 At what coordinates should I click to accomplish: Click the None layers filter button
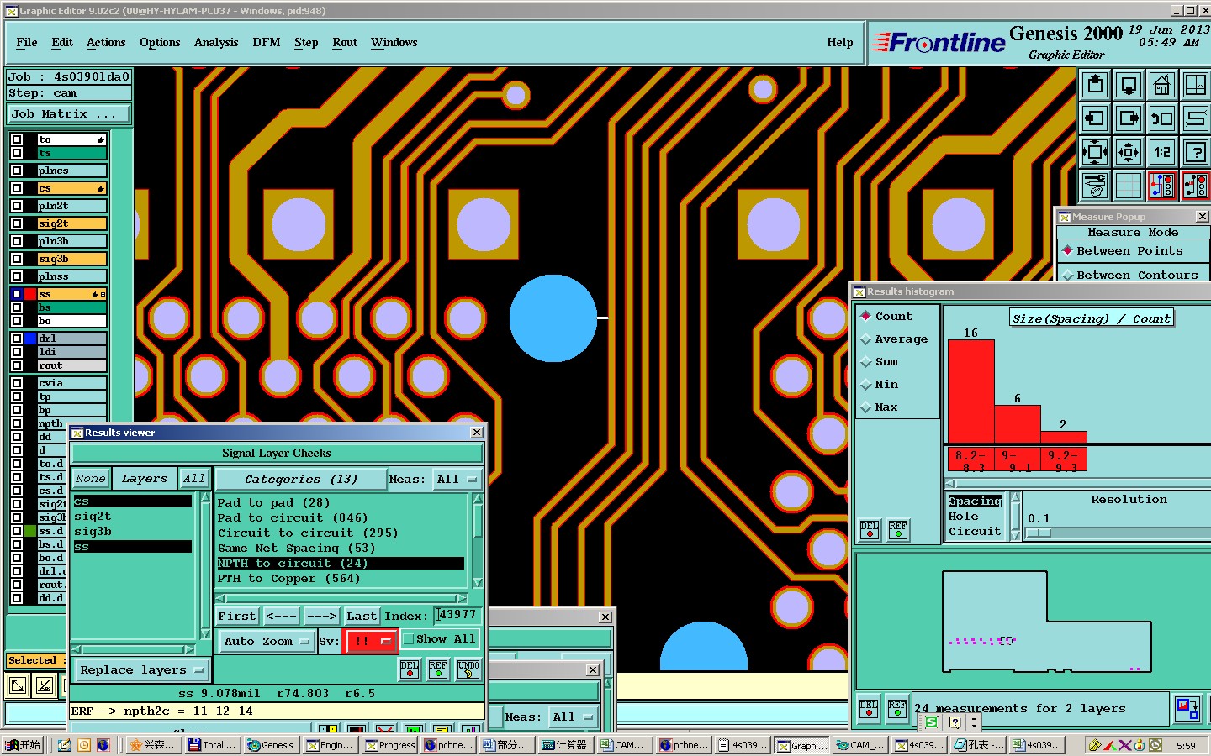click(x=91, y=479)
